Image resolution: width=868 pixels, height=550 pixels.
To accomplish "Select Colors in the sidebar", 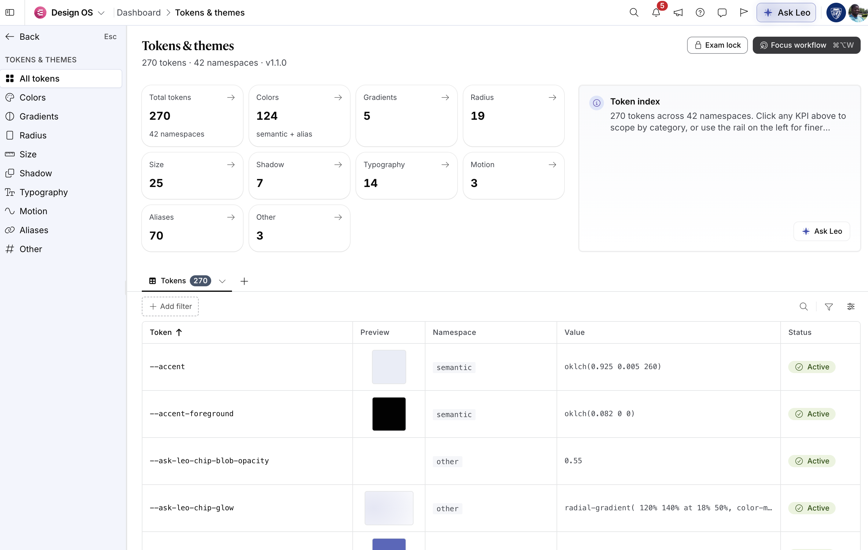I will 61,97.
